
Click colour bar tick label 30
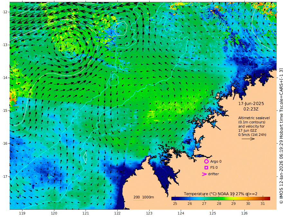(248, 204)
